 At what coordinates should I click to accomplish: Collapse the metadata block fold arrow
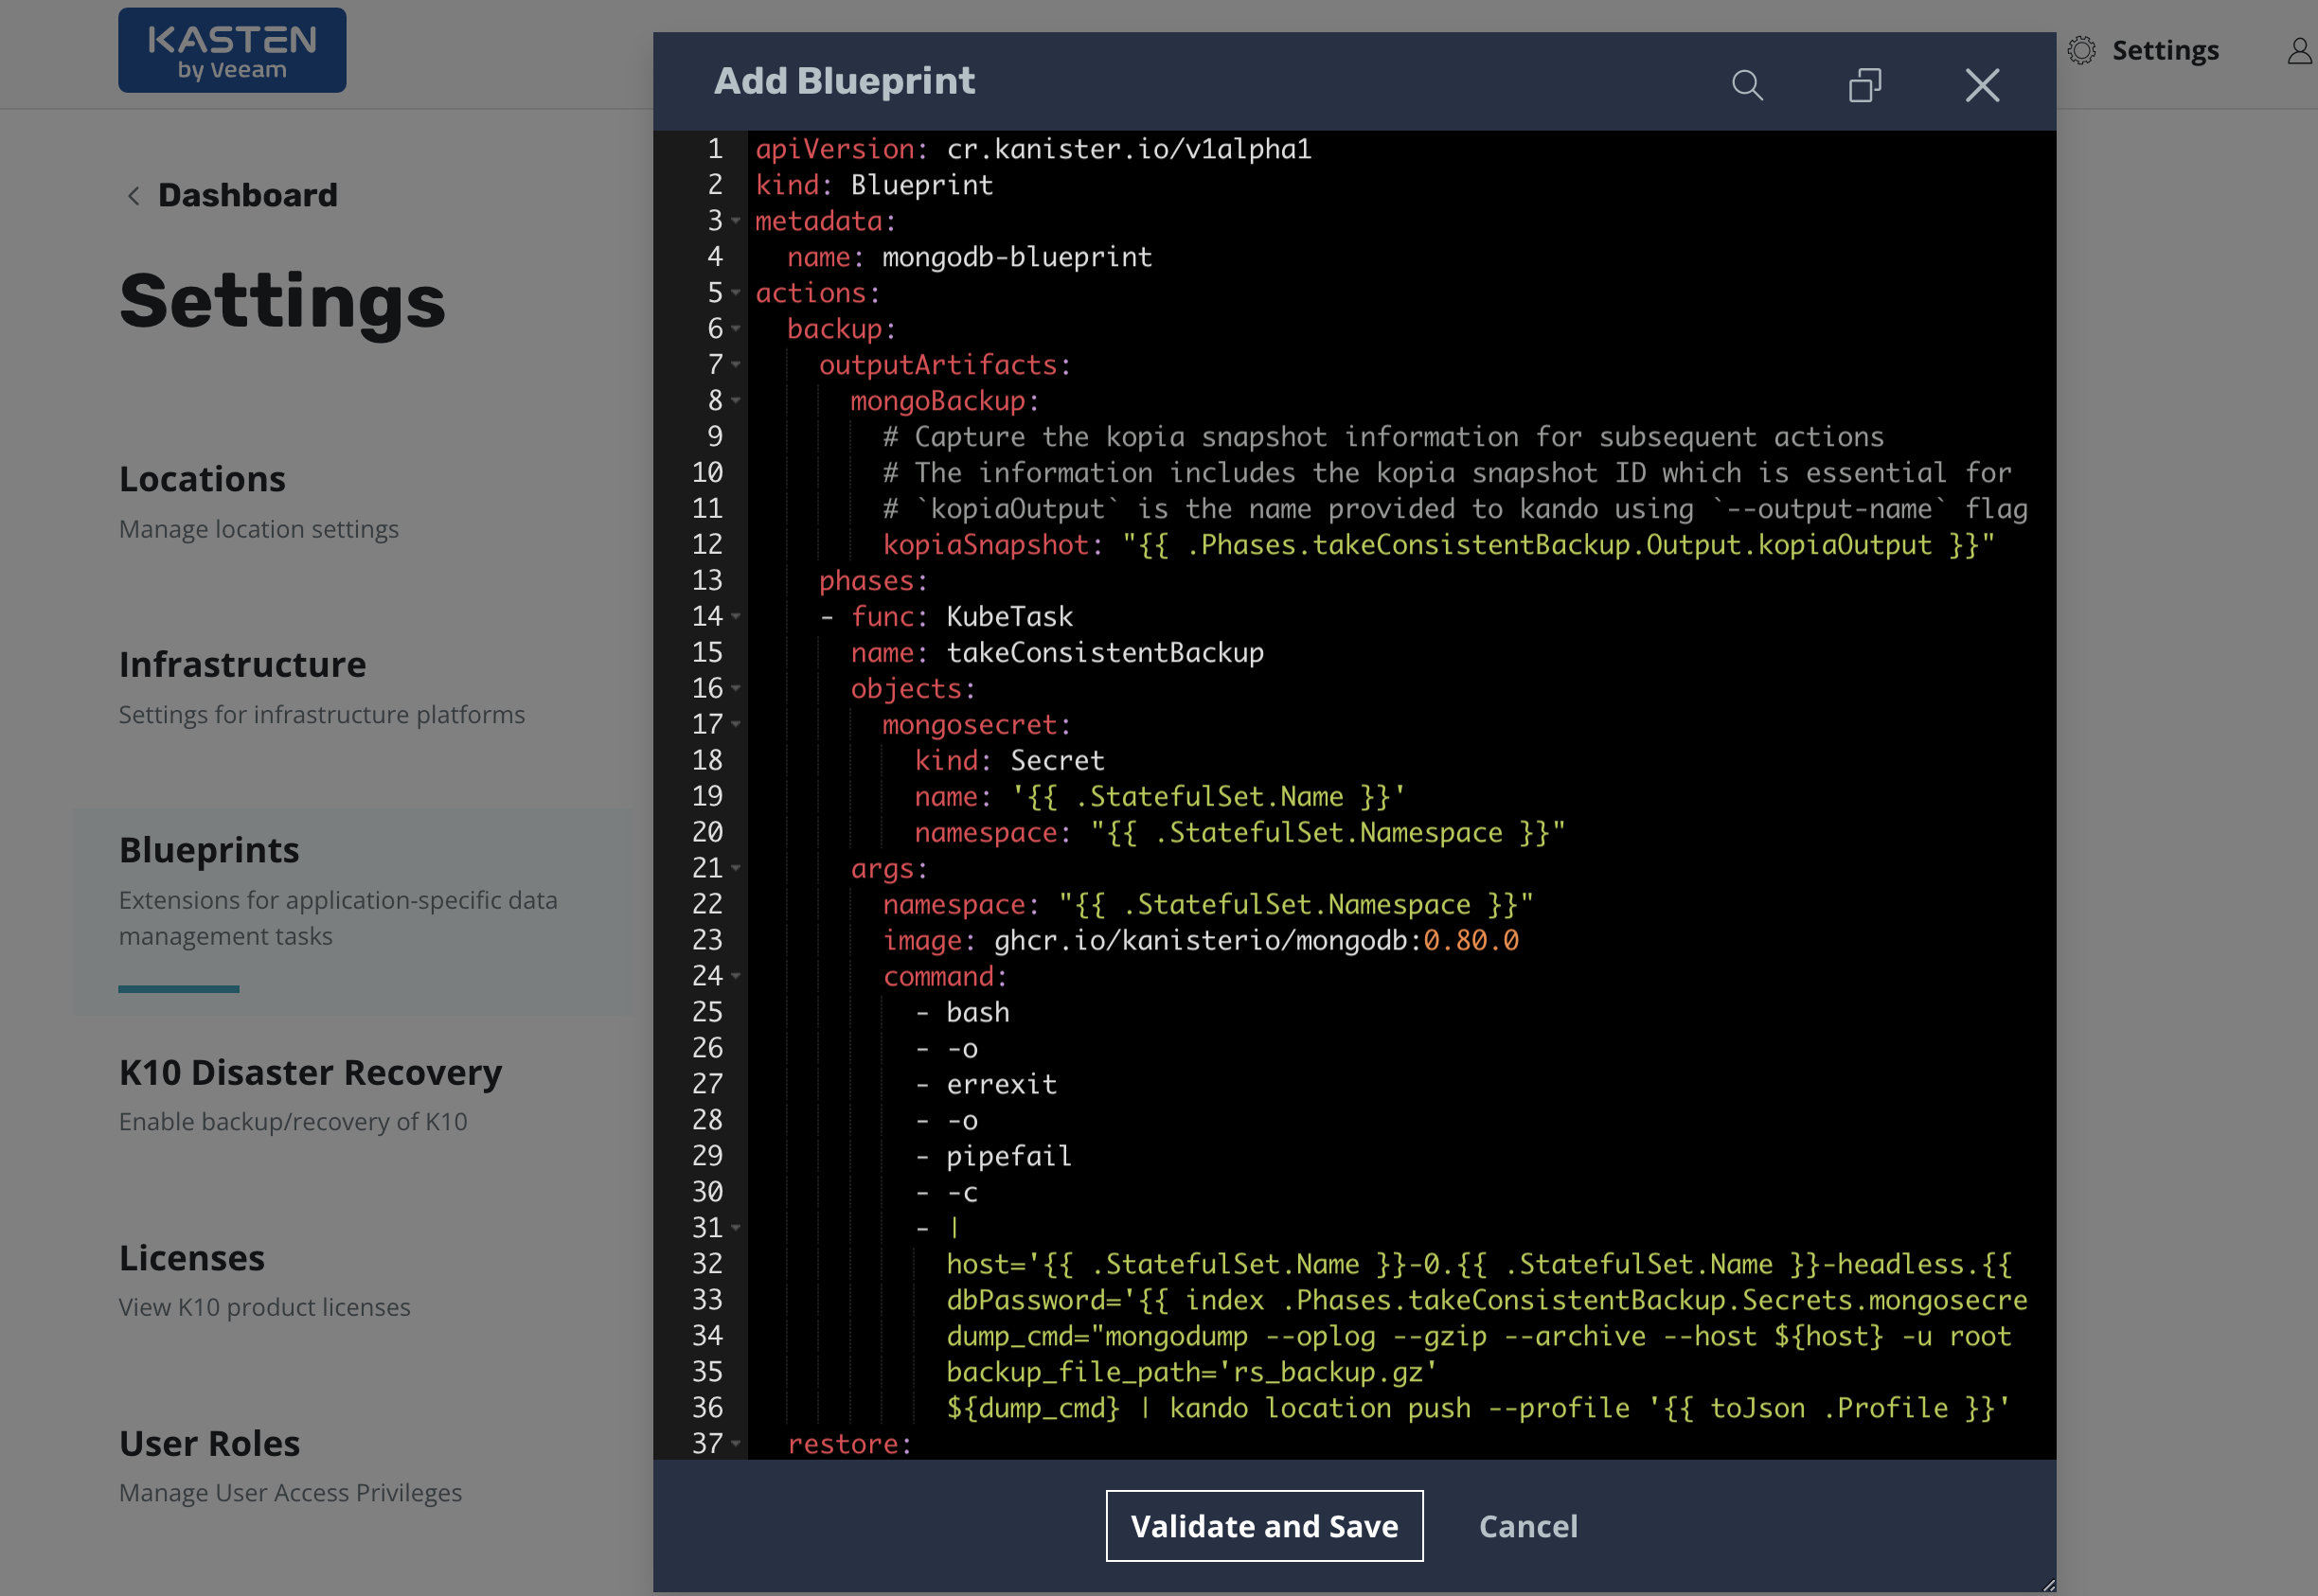736,221
